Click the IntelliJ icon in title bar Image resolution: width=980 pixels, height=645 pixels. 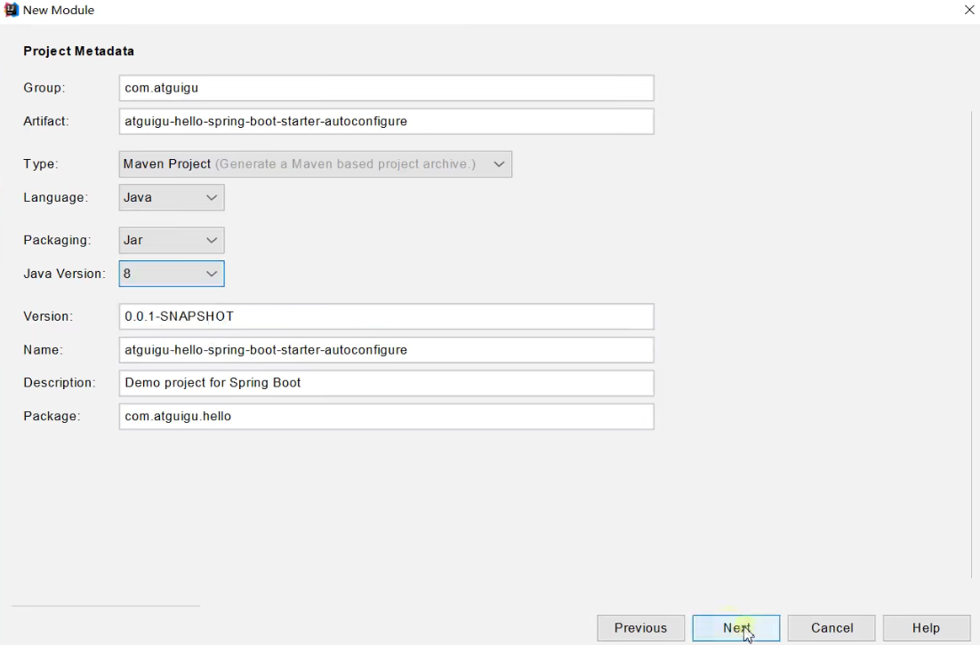pos(12,10)
